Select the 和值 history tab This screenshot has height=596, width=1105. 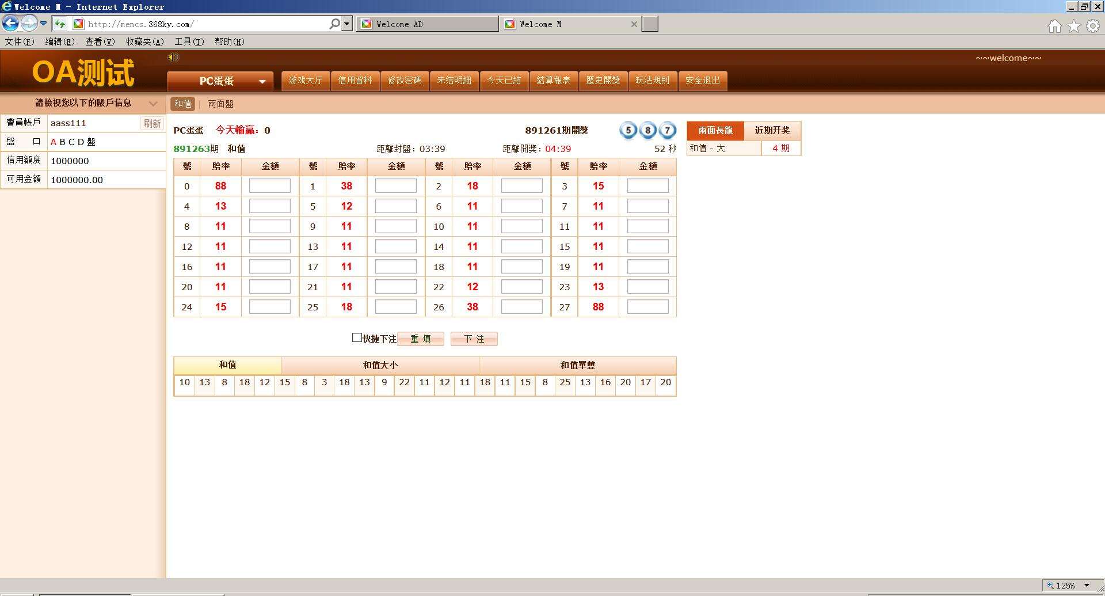[227, 365]
